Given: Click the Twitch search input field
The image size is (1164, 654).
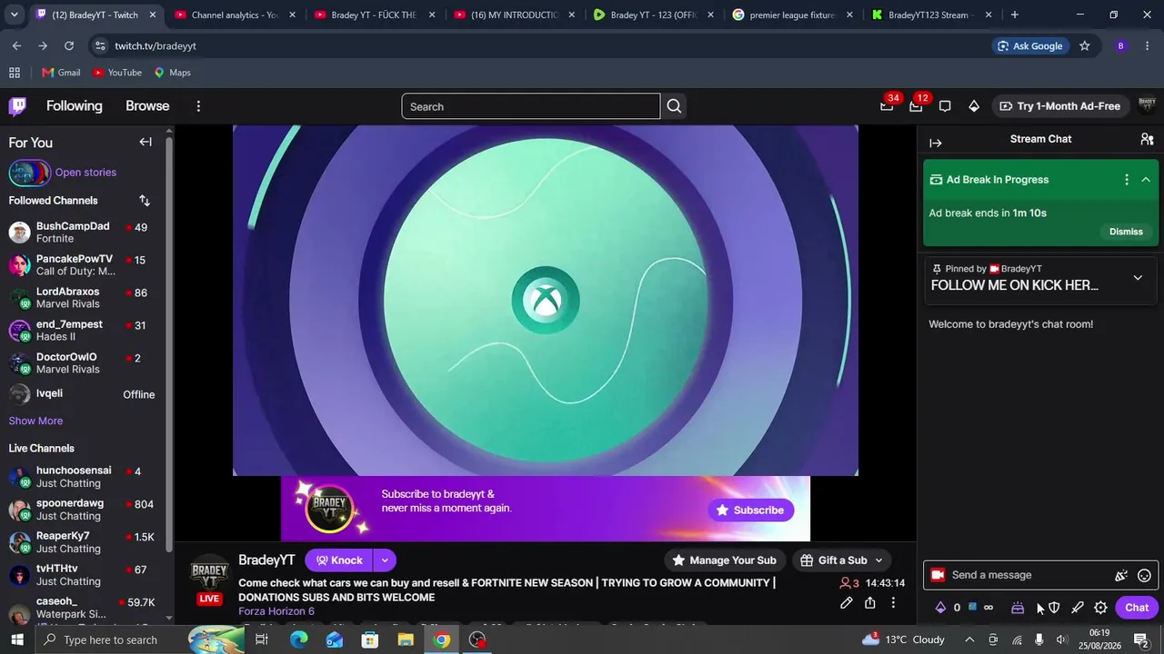Looking at the screenshot, I should point(531,106).
